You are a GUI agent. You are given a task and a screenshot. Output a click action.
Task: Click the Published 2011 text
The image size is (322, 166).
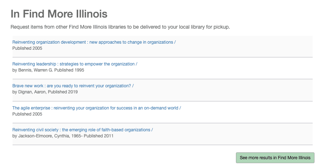tap(99, 136)
